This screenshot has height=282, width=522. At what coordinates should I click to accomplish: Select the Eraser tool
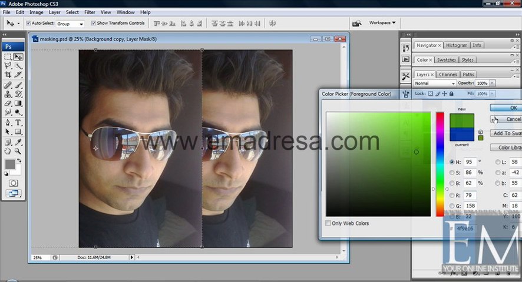tap(8, 103)
